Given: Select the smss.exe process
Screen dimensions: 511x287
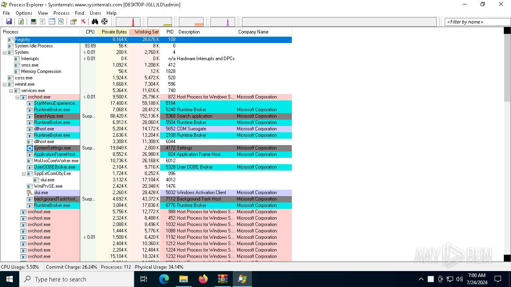Looking at the screenshot, I should tap(146, 65).
